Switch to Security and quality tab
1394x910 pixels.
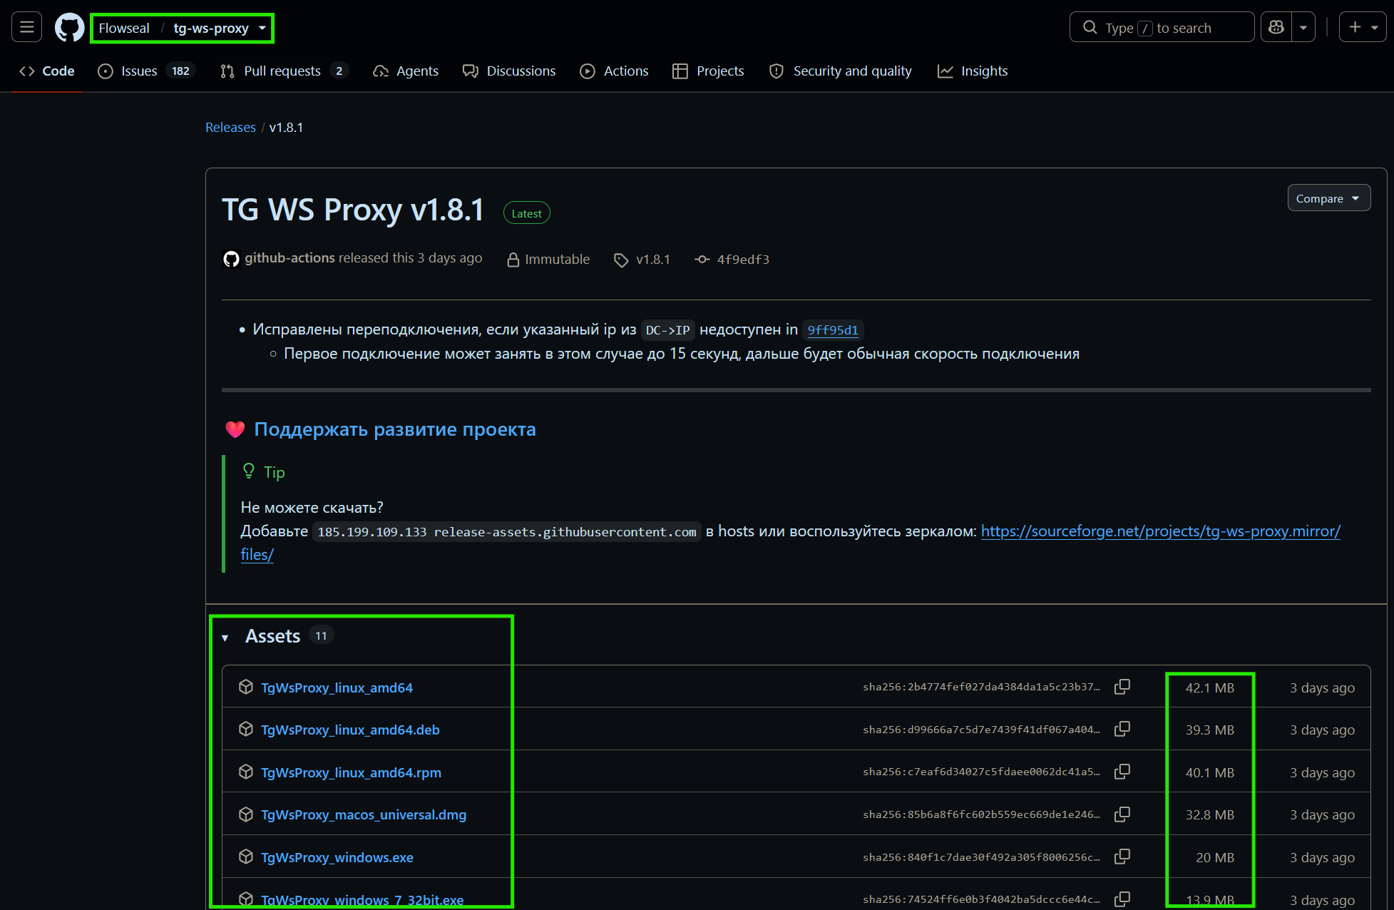coord(841,71)
